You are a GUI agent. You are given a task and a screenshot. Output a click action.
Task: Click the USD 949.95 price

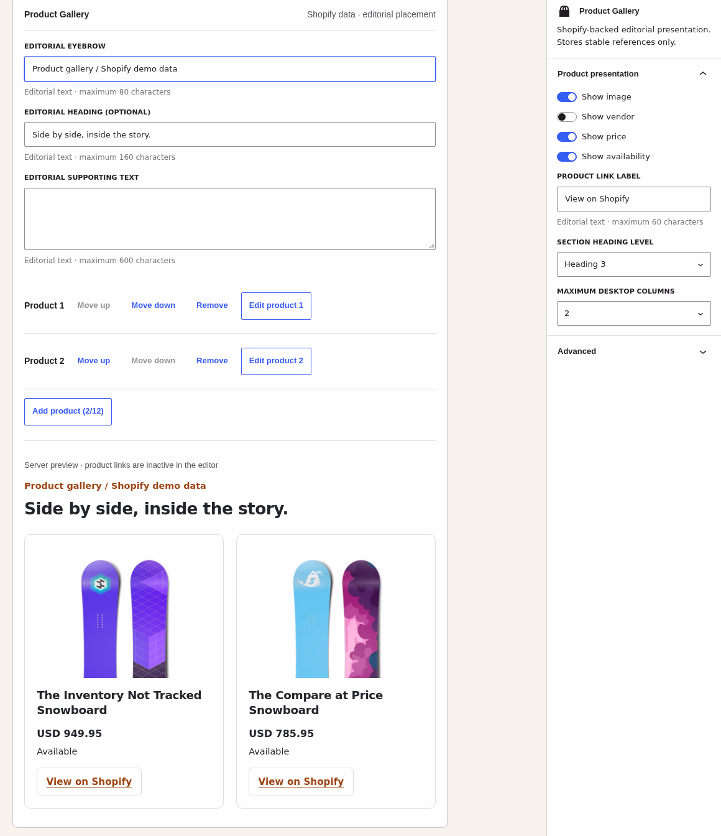[69, 734]
